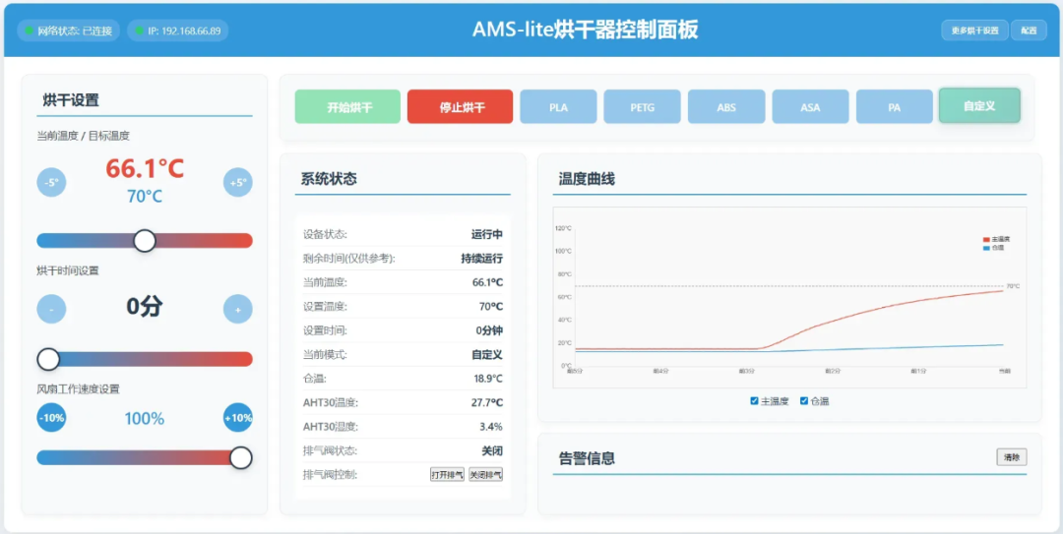Viewport: 1063px width, 534px height.
Task: Click the plus button for drying time
Action: tap(238, 309)
